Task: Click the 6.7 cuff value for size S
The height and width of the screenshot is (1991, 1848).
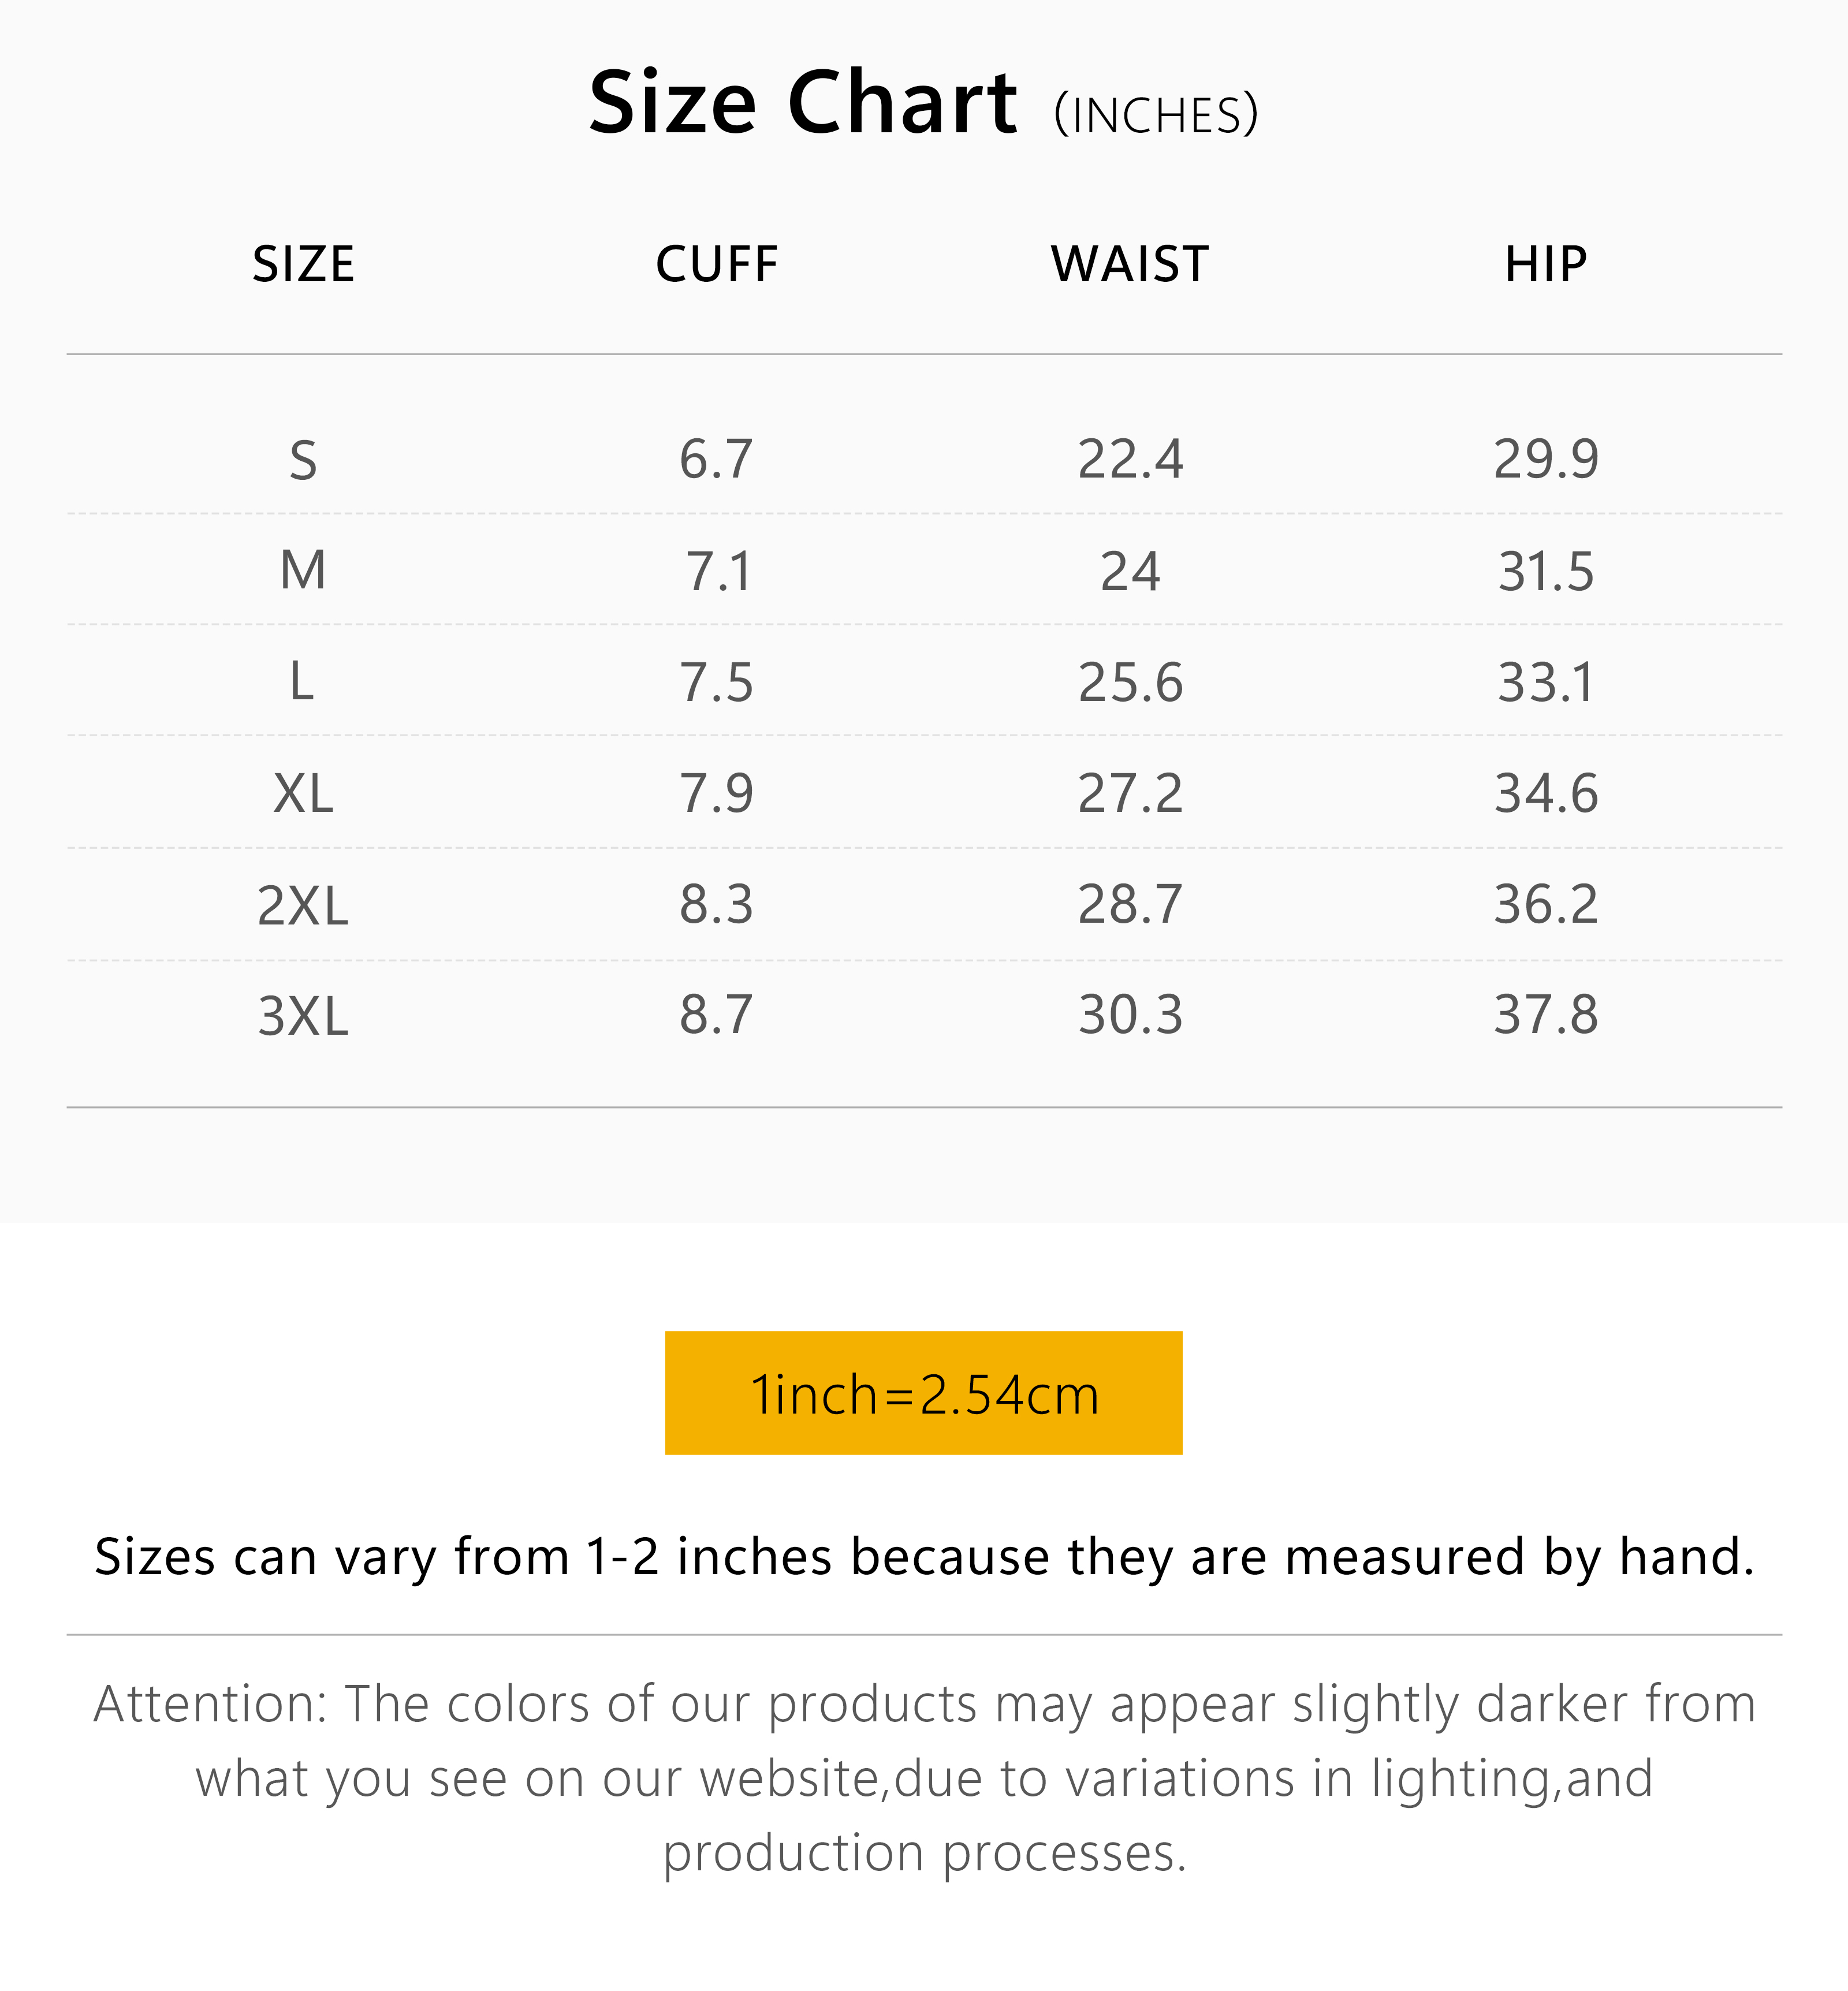Action: (x=716, y=460)
